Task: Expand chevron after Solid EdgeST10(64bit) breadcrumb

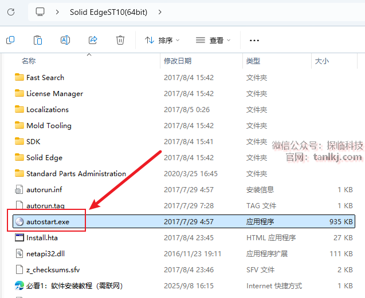Action: (x=159, y=11)
